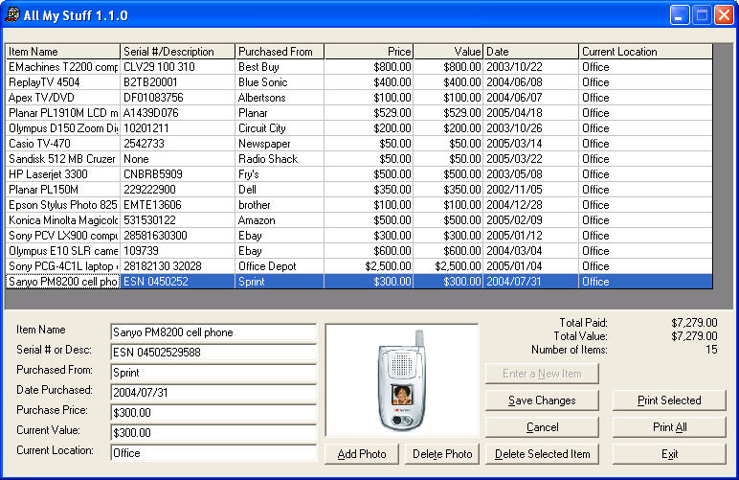Focus the Date Purchased field
The height and width of the screenshot is (480, 739).
click(213, 392)
